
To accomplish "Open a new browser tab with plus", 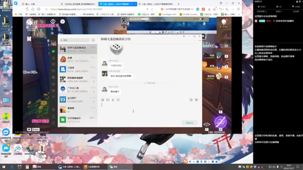I will coord(178,4).
